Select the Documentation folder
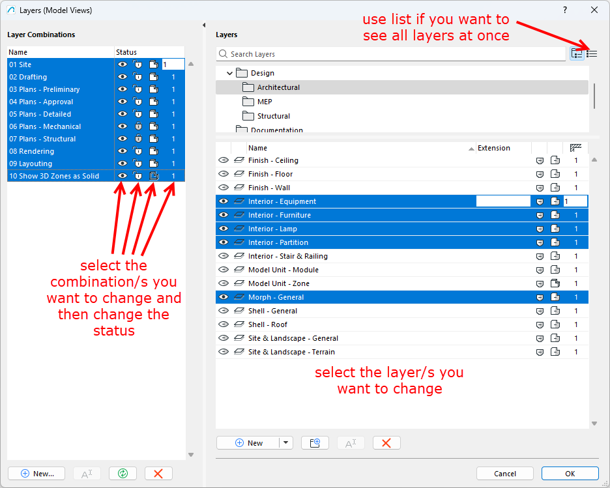 point(276,130)
